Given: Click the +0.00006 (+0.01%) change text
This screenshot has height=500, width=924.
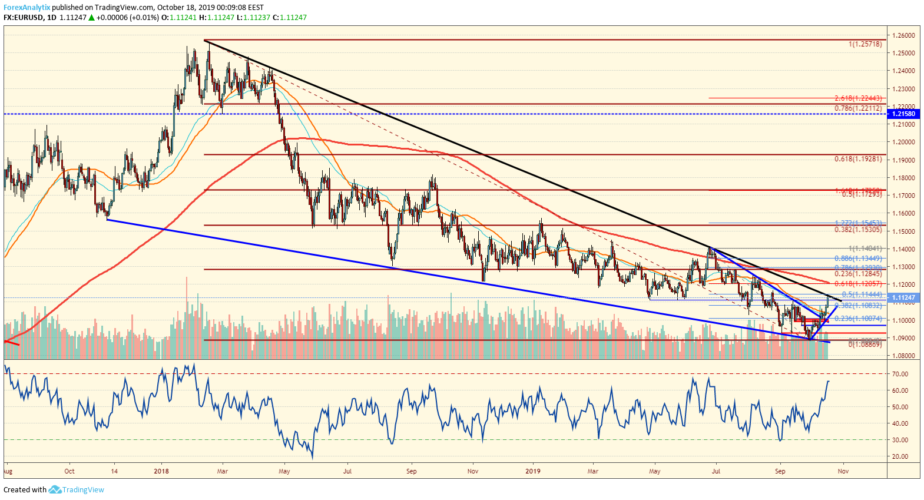Looking at the screenshot, I should 128,18.
